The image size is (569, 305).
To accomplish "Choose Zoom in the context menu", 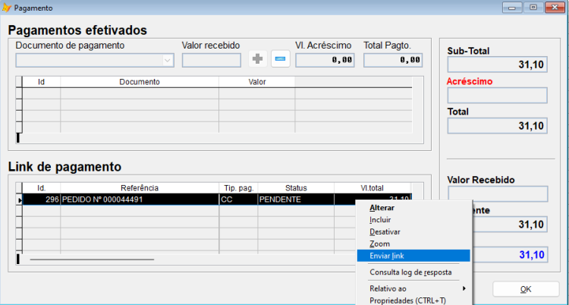I will [379, 244].
